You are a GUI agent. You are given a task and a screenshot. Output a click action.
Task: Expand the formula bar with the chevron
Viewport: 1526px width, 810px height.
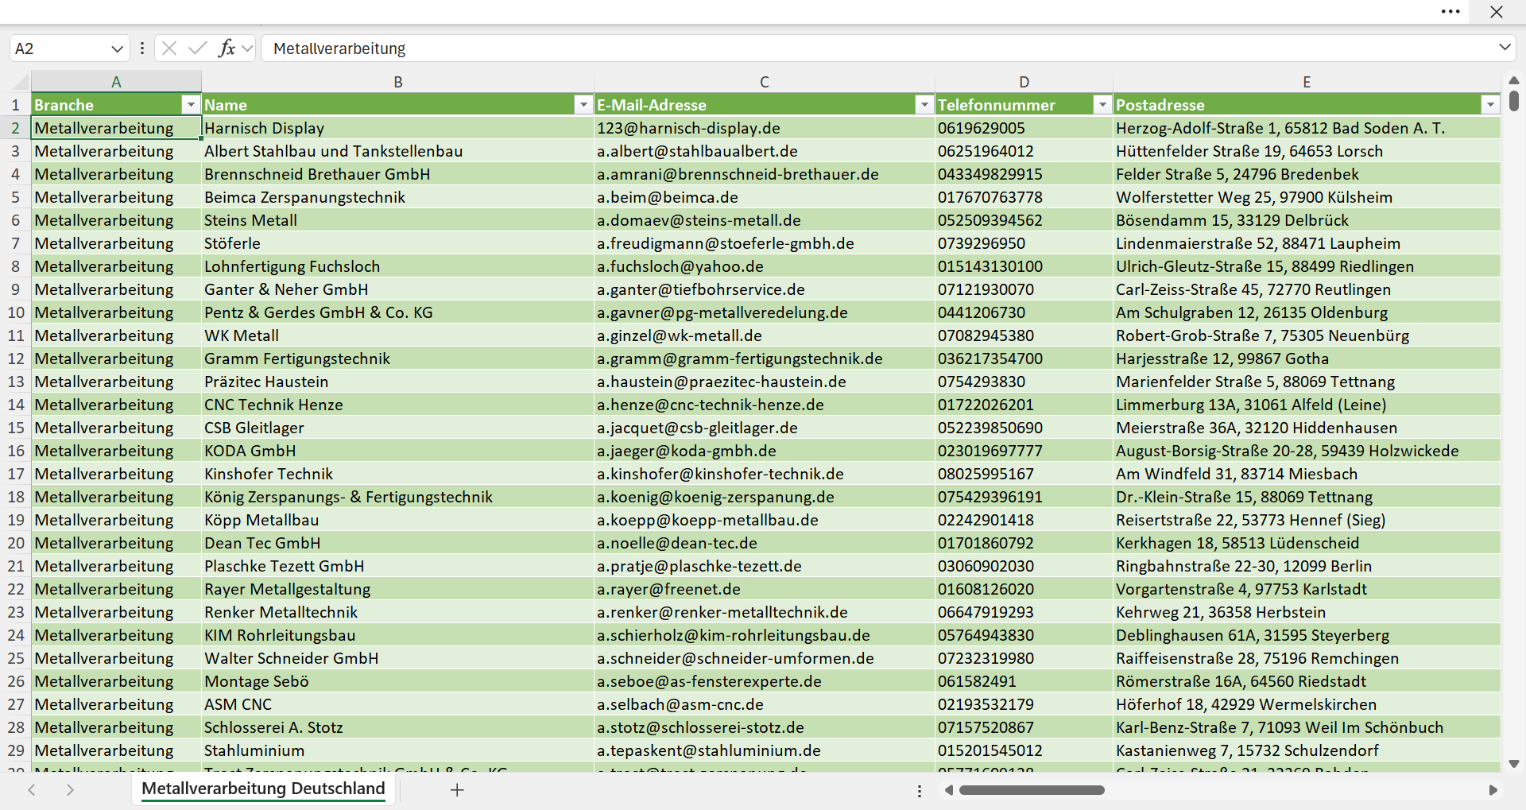pos(1505,48)
